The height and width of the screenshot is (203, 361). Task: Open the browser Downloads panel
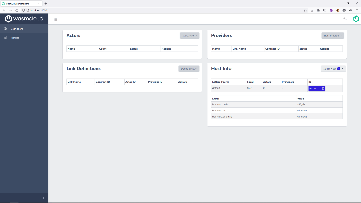pyautogui.click(x=312, y=10)
